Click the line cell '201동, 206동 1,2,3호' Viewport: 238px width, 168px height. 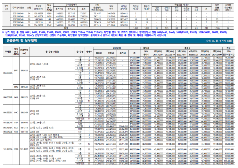tap(39, 64)
